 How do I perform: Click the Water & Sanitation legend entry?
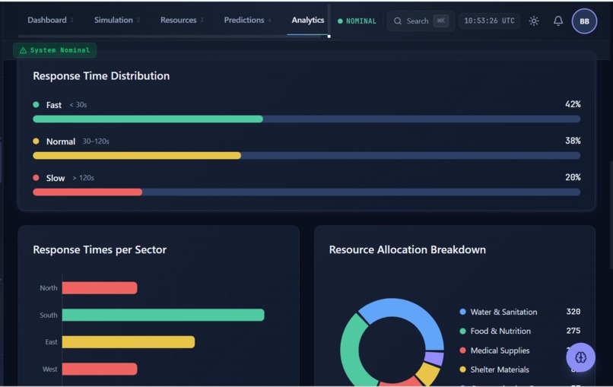coord(519,312)
